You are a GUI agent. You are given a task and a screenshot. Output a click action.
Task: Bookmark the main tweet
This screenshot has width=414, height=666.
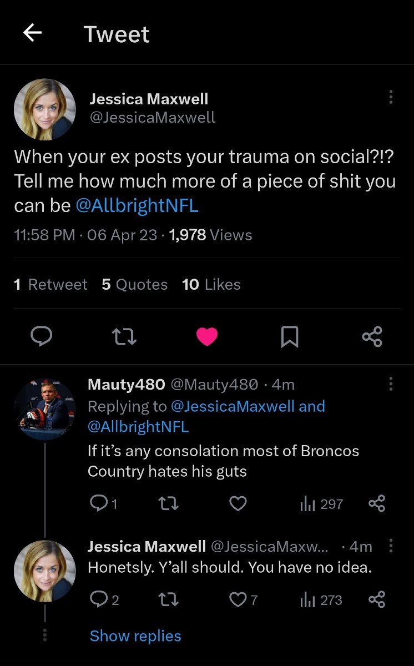tap(290, 336)
